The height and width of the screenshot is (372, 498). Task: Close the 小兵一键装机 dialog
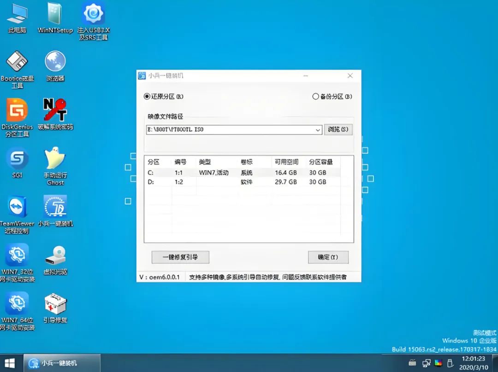[350, 76]
